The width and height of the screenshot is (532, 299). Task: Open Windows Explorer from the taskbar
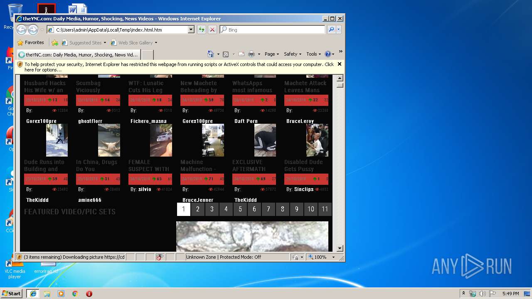click(x=47, y=294)
